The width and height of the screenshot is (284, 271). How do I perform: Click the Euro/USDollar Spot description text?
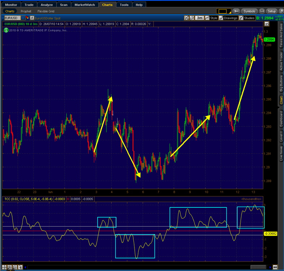(x=48, y=18)
